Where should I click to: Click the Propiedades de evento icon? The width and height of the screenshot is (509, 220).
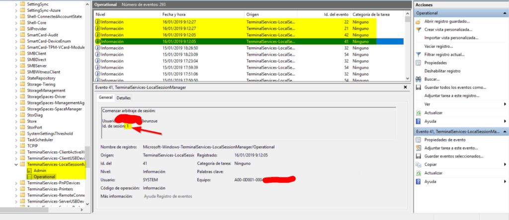(419, 140)
